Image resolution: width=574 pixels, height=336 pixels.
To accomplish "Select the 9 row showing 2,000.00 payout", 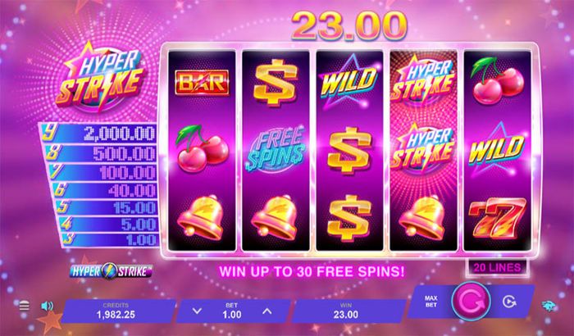I will [98, 134].
